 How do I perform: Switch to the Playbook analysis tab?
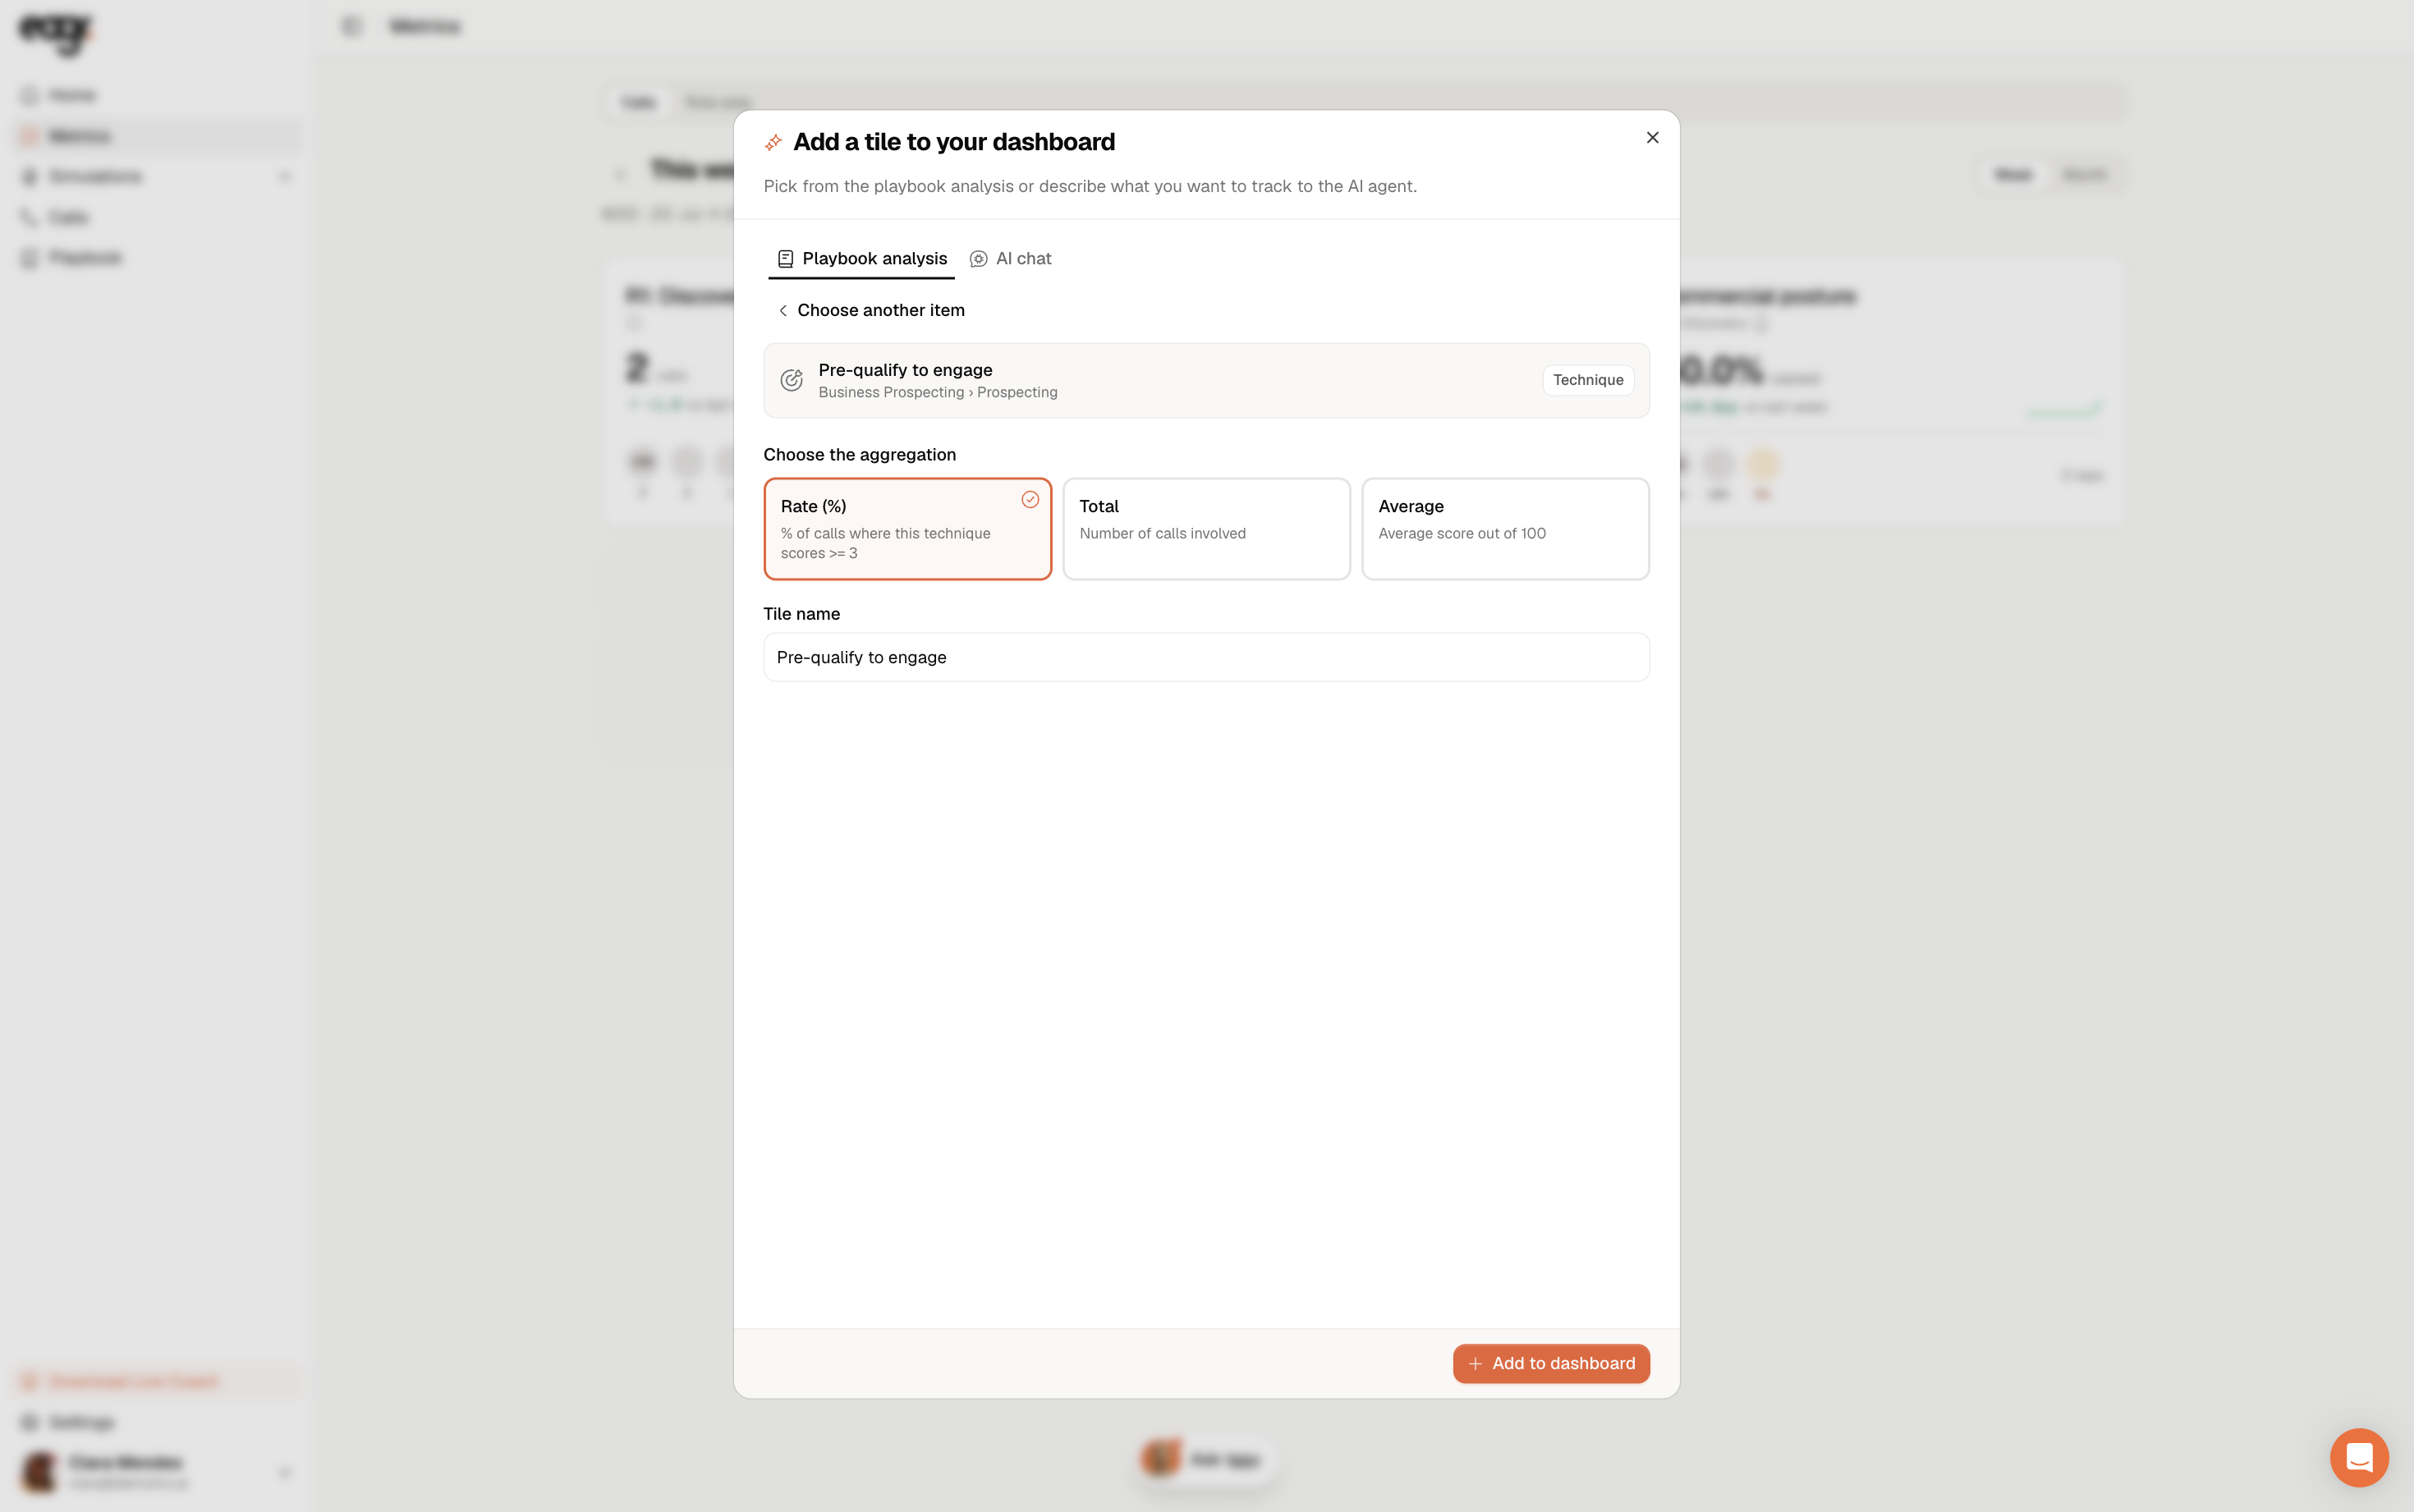(x=862, y=258)
